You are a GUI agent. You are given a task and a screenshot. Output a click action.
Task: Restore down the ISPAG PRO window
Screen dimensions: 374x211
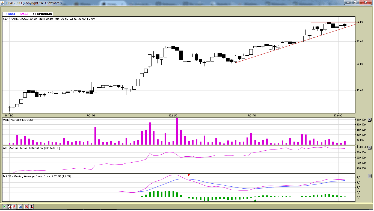[x=355, y=2]
